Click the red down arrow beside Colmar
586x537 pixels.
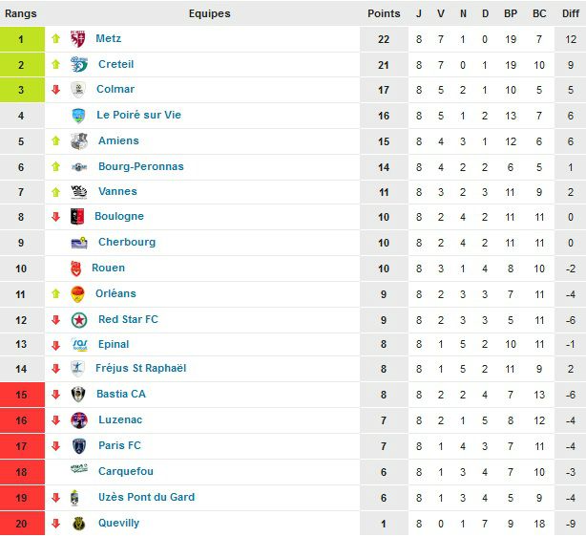click(x=55, y=90)
